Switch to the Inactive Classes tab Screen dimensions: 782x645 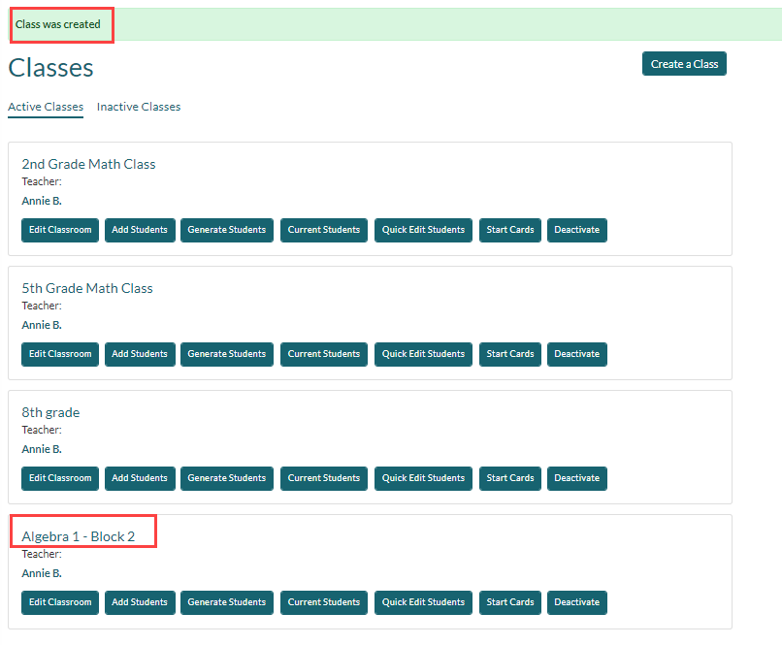click(138, 107)
